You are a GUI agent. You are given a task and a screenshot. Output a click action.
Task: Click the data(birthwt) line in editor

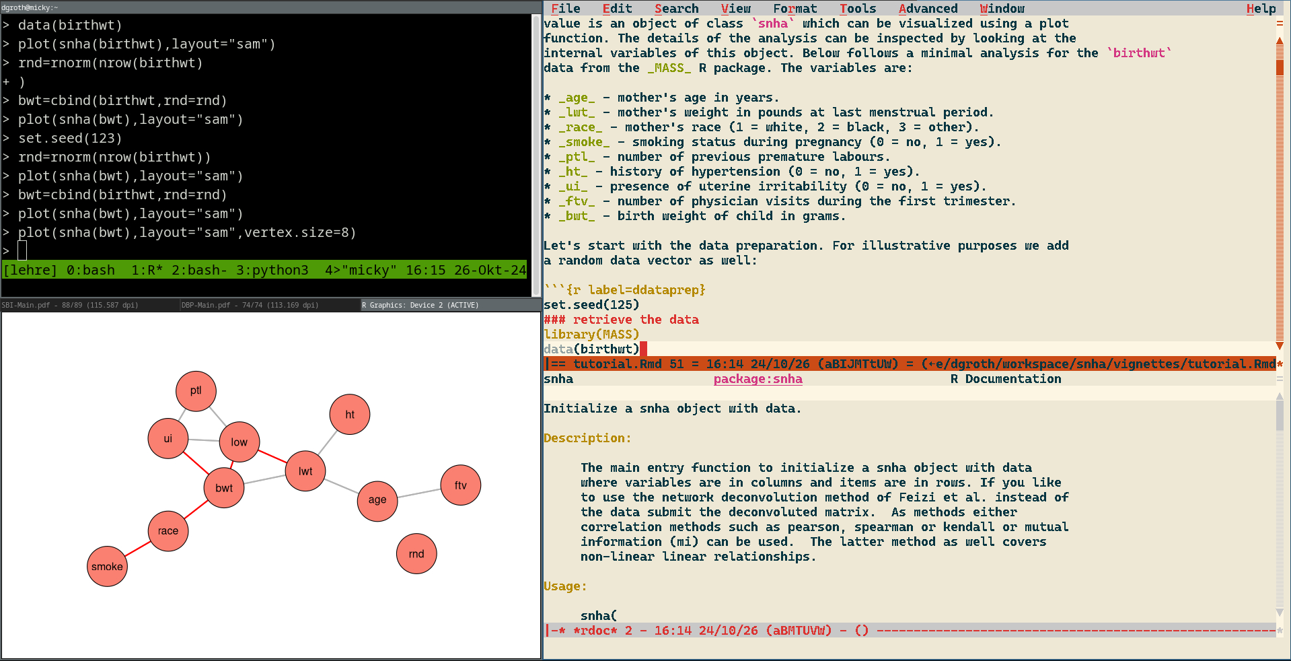coord(591,349)
